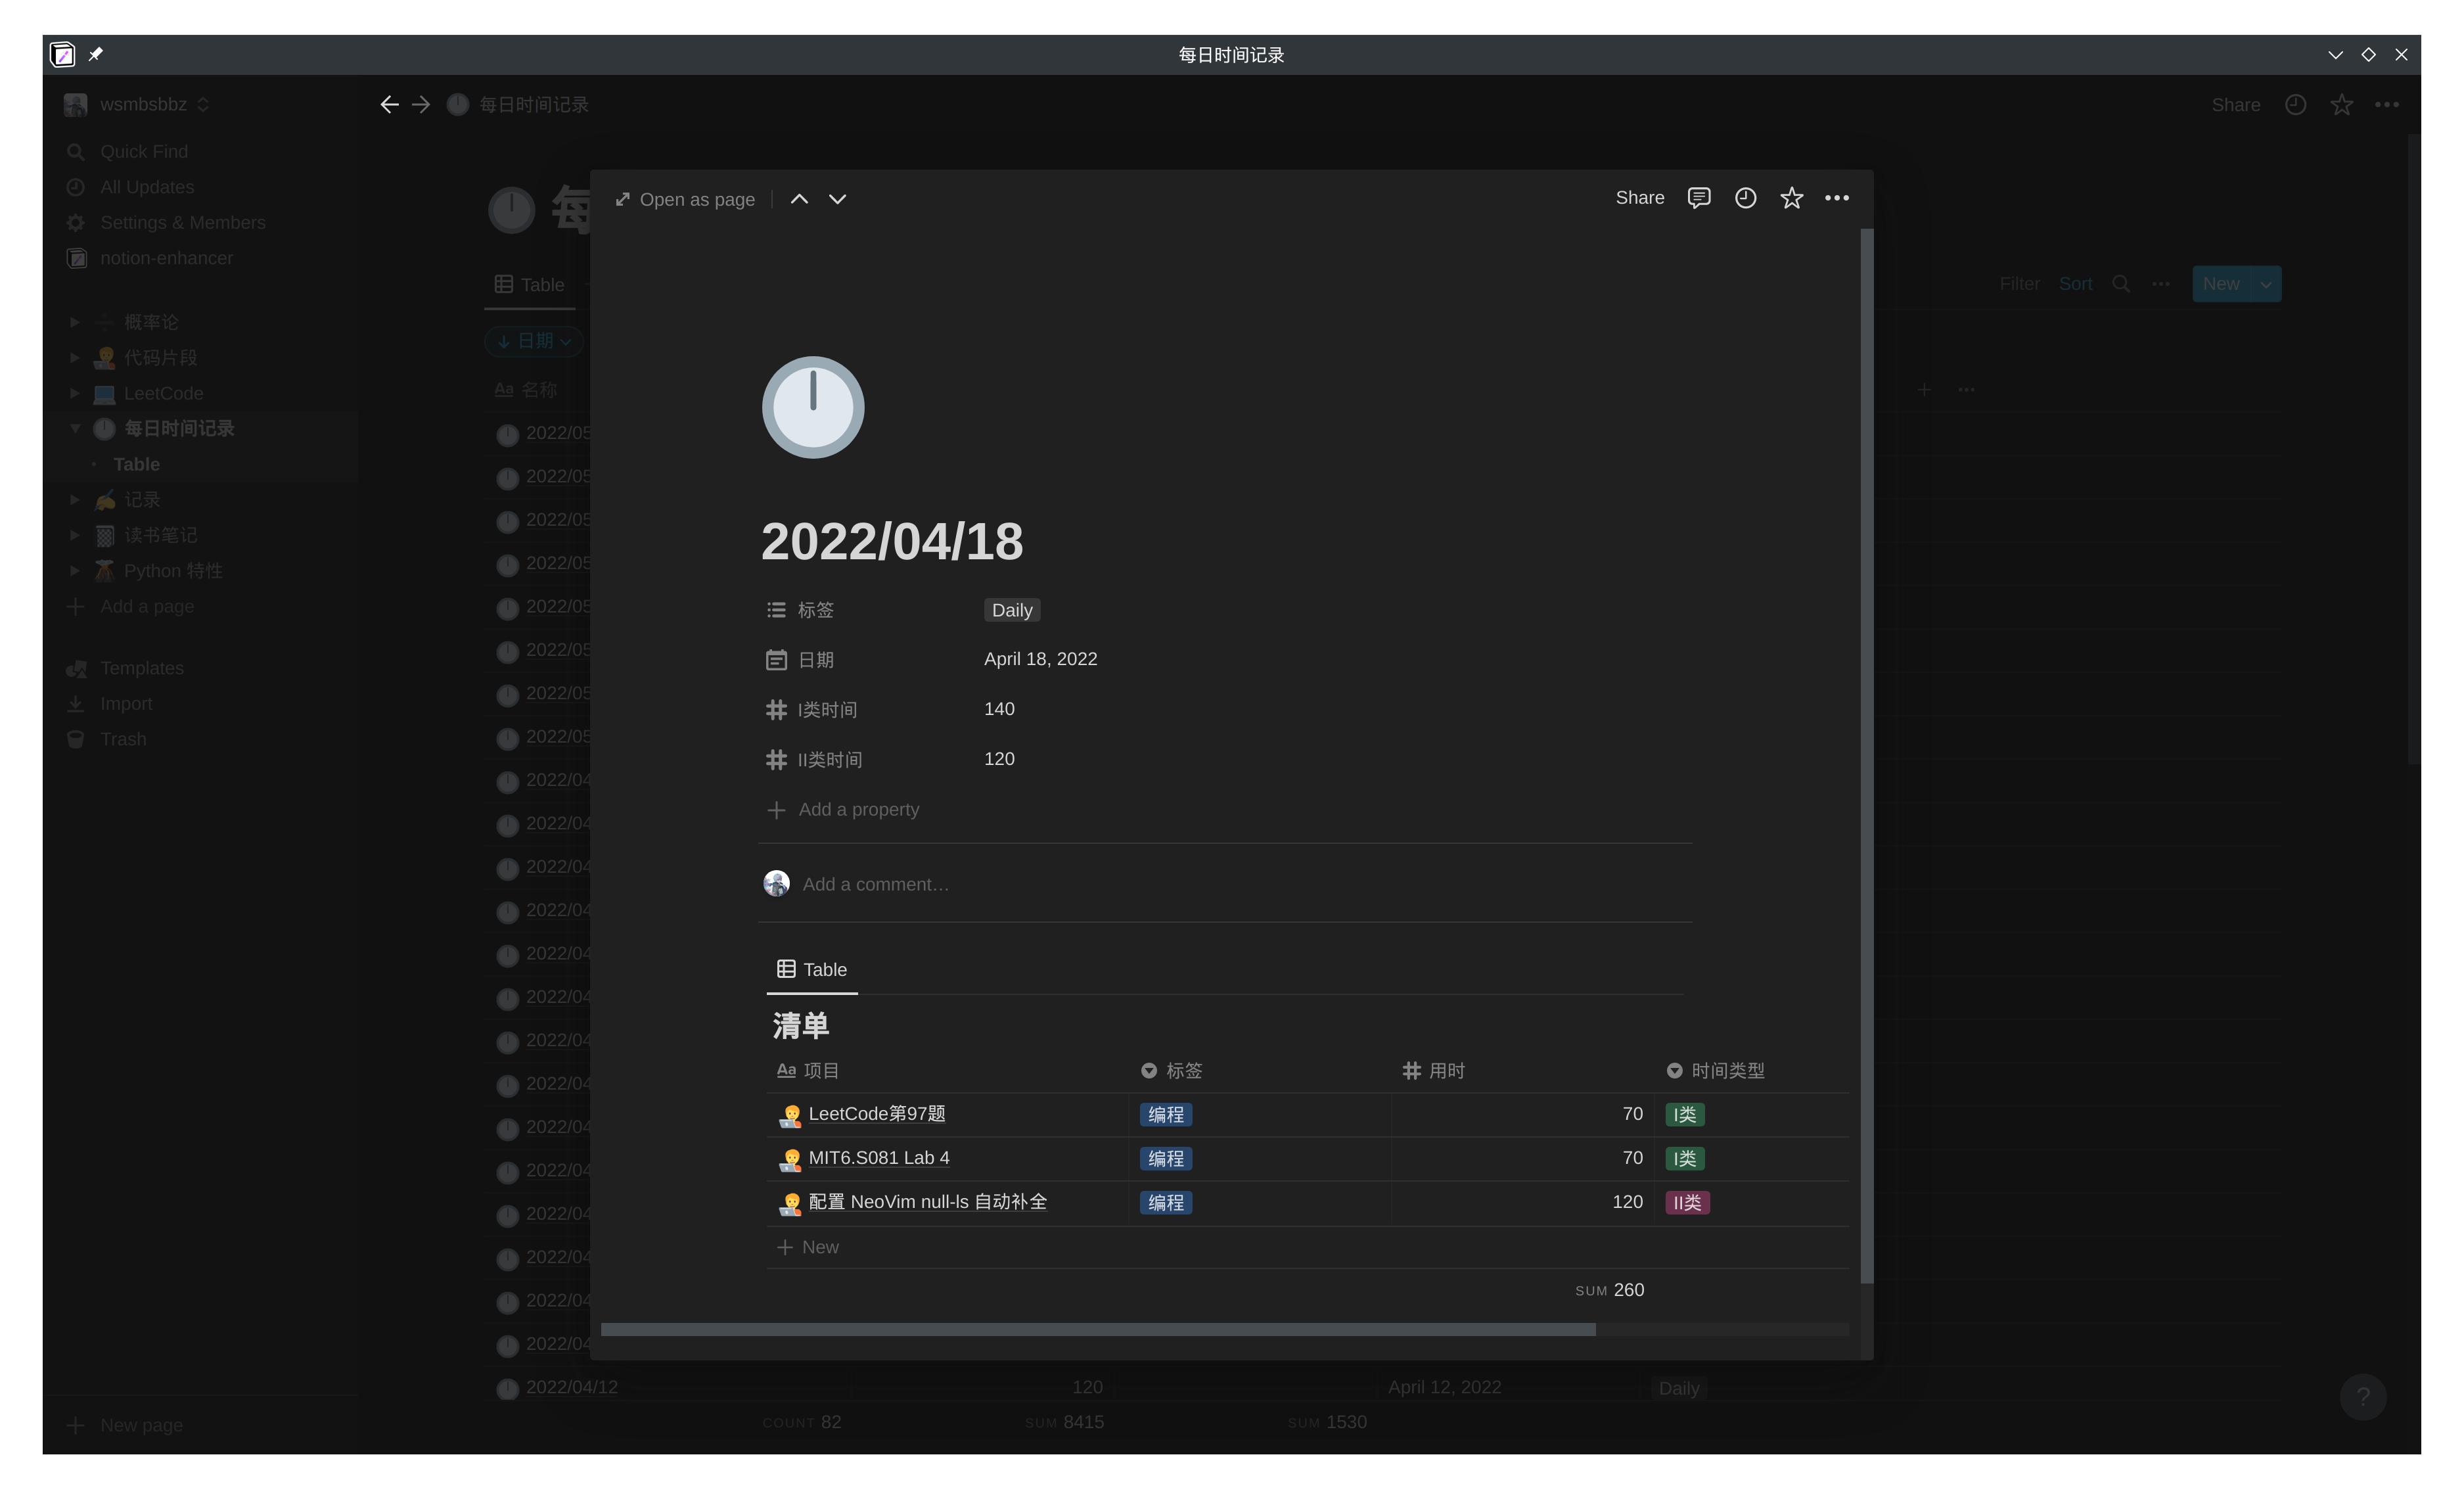Click Share in the modal header
The width and height of the screenshot is (2464, 1505).
pyautogui.click(x=1640, y=198)
